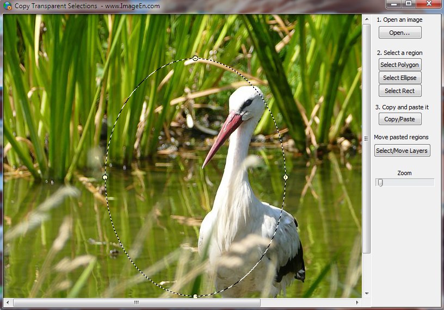
Task: Activate Select/Move Layers mode
Action: click(402, 151)
